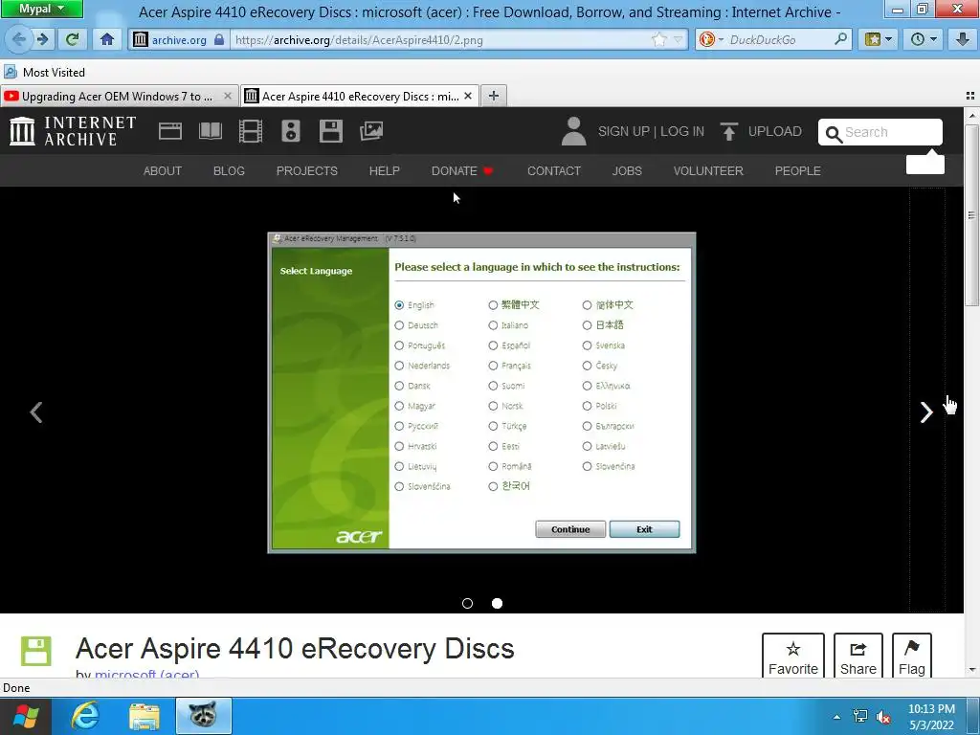Open the ABOUT menu item

[163, 170]
